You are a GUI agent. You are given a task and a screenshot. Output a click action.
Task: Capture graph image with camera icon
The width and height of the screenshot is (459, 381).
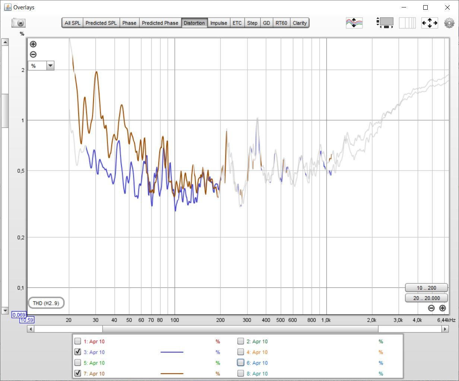click(18, 23)
